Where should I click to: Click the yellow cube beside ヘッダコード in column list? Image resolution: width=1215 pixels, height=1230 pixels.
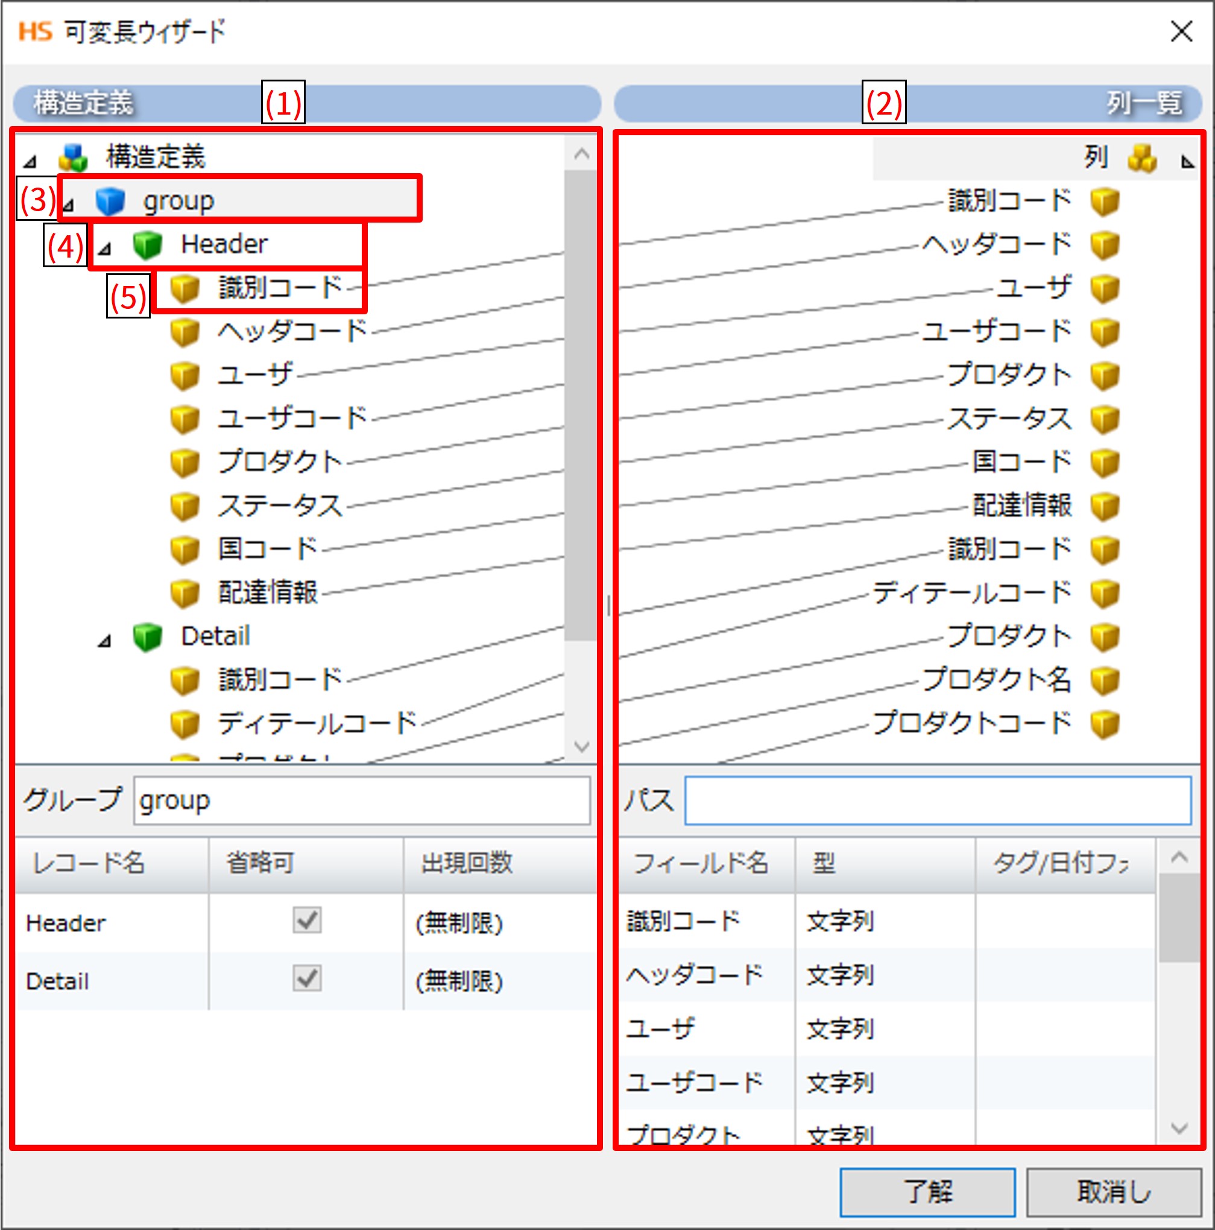click(x=1104, y=245)
